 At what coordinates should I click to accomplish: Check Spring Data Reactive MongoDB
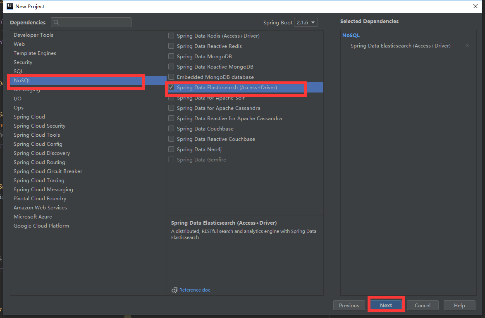pyautogui.click(x=171, y=66)
